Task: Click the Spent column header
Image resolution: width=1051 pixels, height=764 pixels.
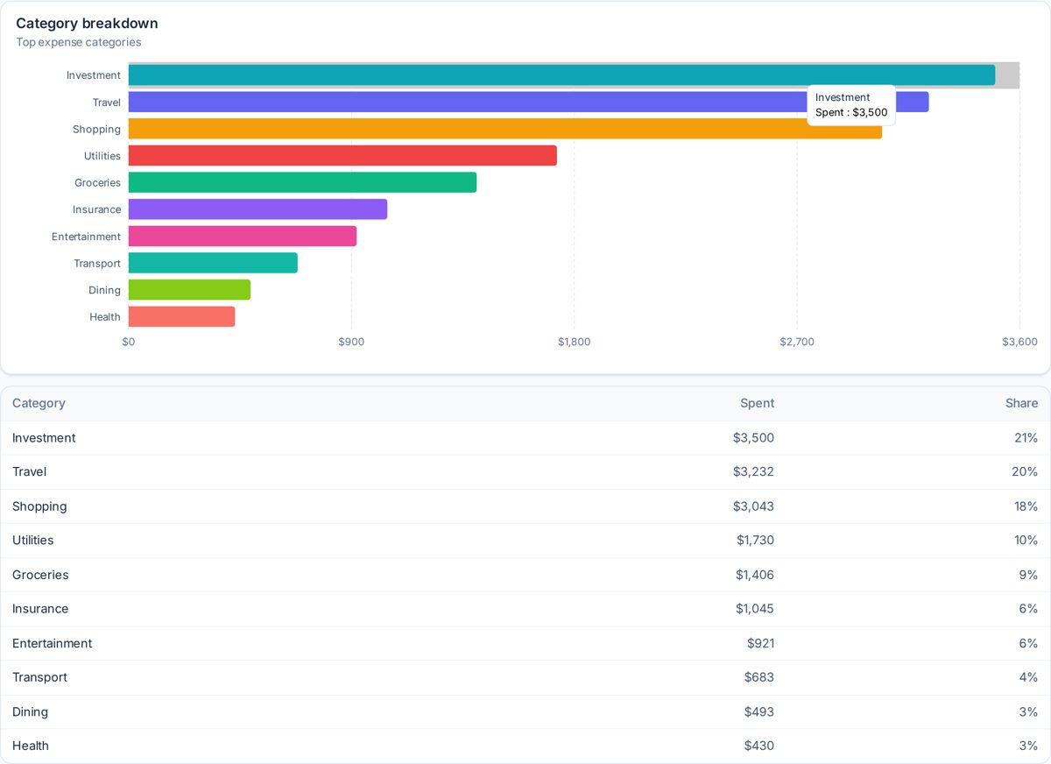Action: (x=757, y=403)
